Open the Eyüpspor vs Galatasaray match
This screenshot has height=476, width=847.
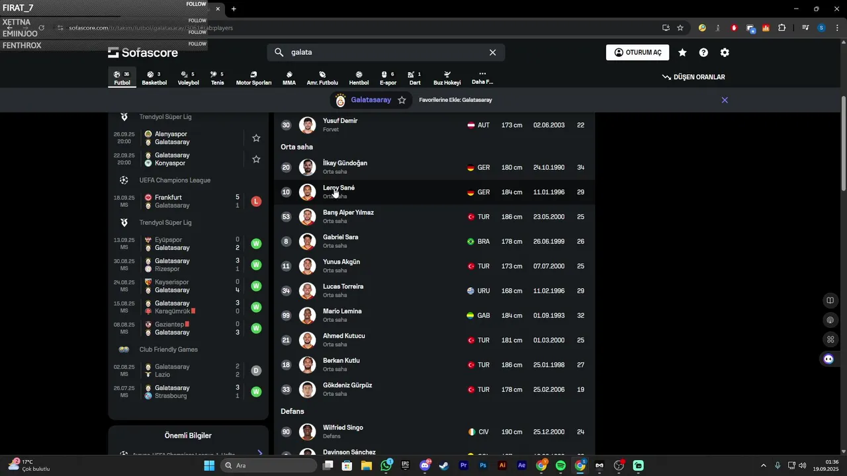click(x=189, y=244)
